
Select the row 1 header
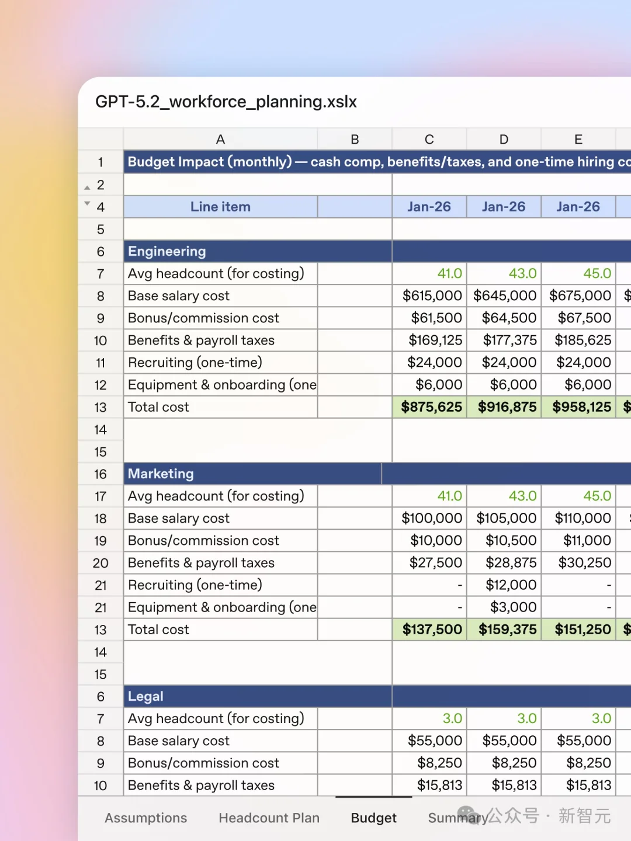(x=100, y=162)
